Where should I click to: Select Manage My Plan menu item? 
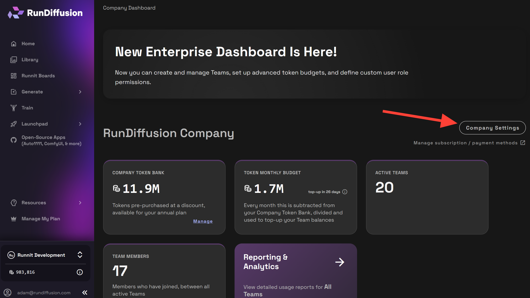(x=41, y=219)
